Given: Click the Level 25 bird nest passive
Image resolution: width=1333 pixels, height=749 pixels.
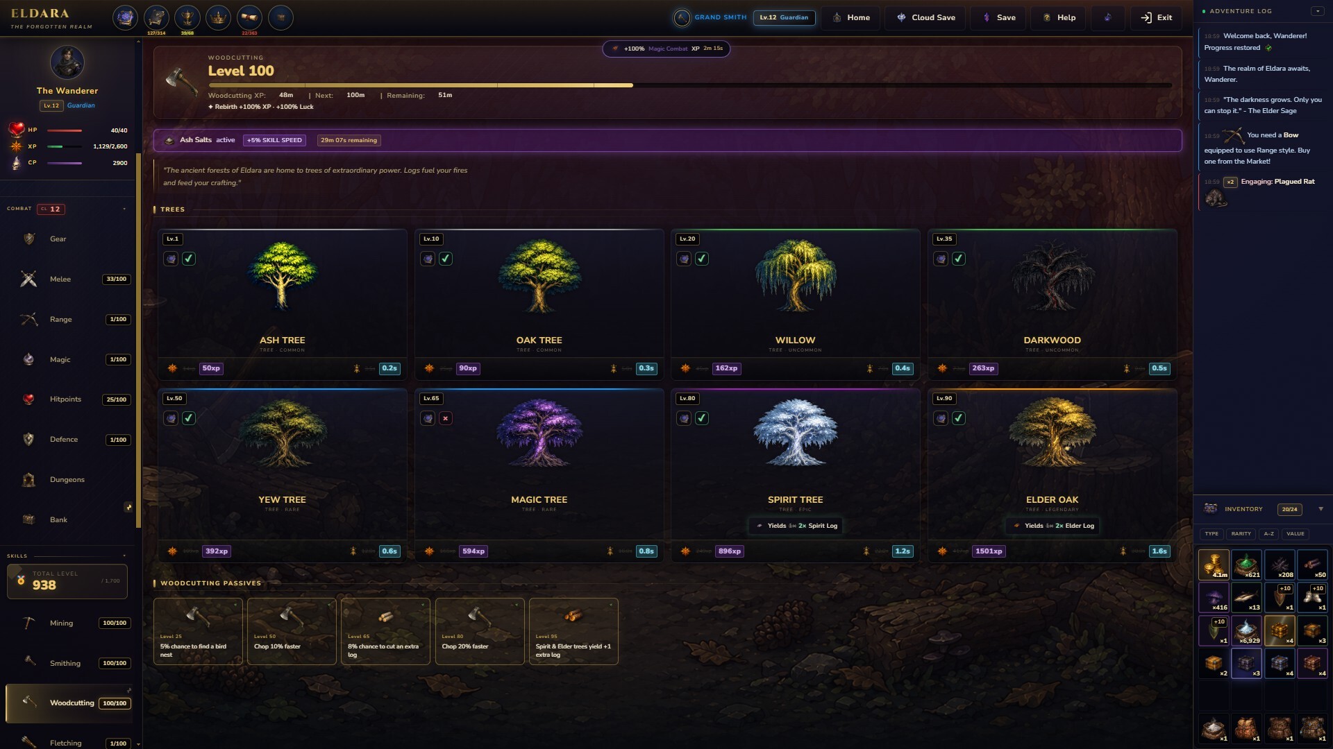Looking at the screenshot, I should 198,631.
